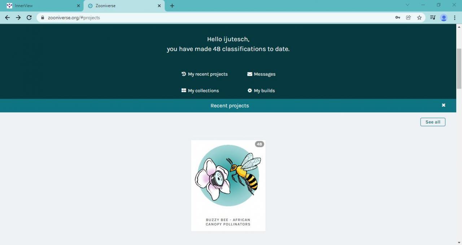Open Chrome profile avatar
This screenshot has height=245, width=462.
(x=444, y=17)
